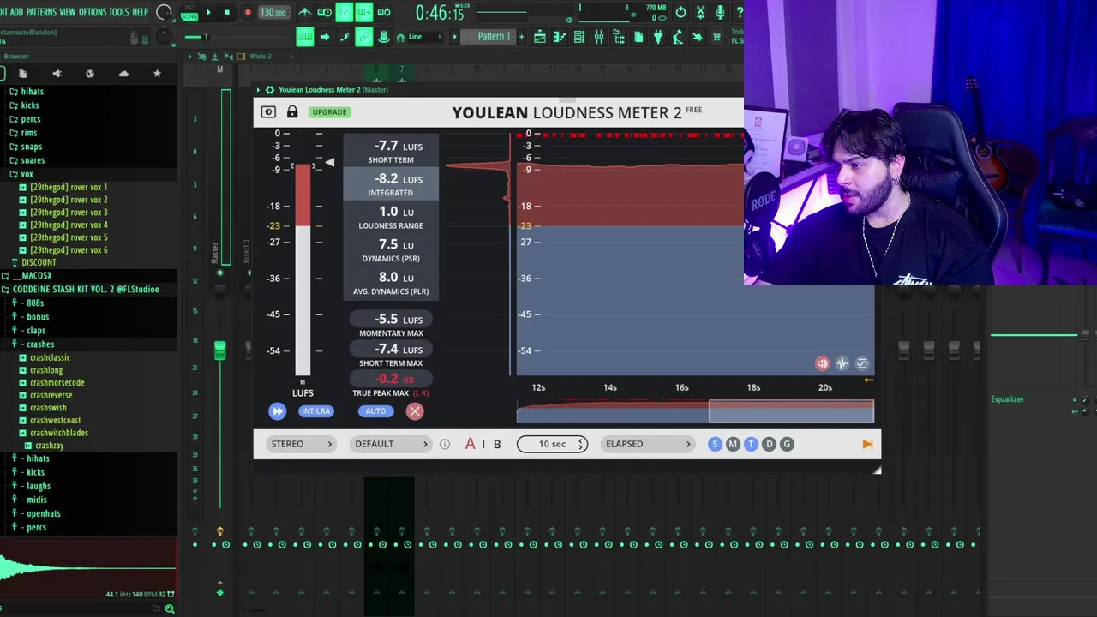Reset Youlean measurements with red X

(415, 411)
